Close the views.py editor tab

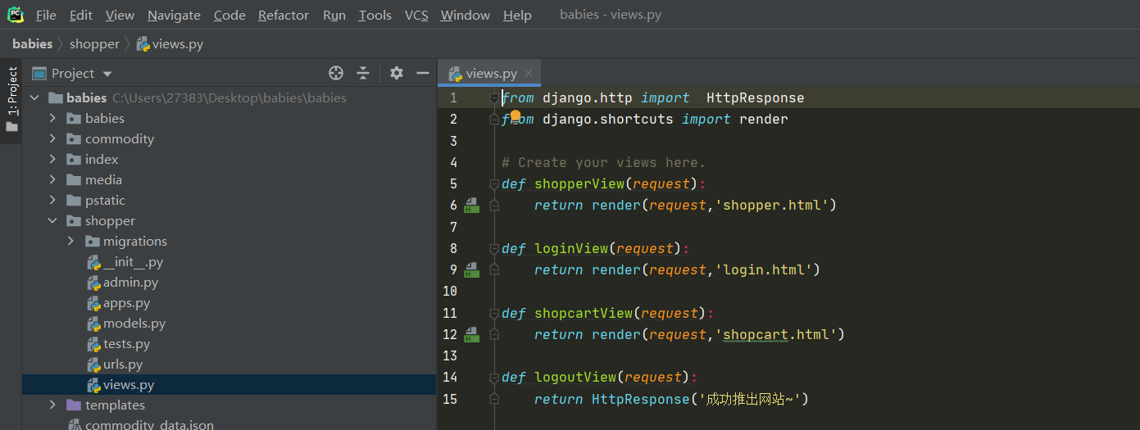tap(529, 73)
